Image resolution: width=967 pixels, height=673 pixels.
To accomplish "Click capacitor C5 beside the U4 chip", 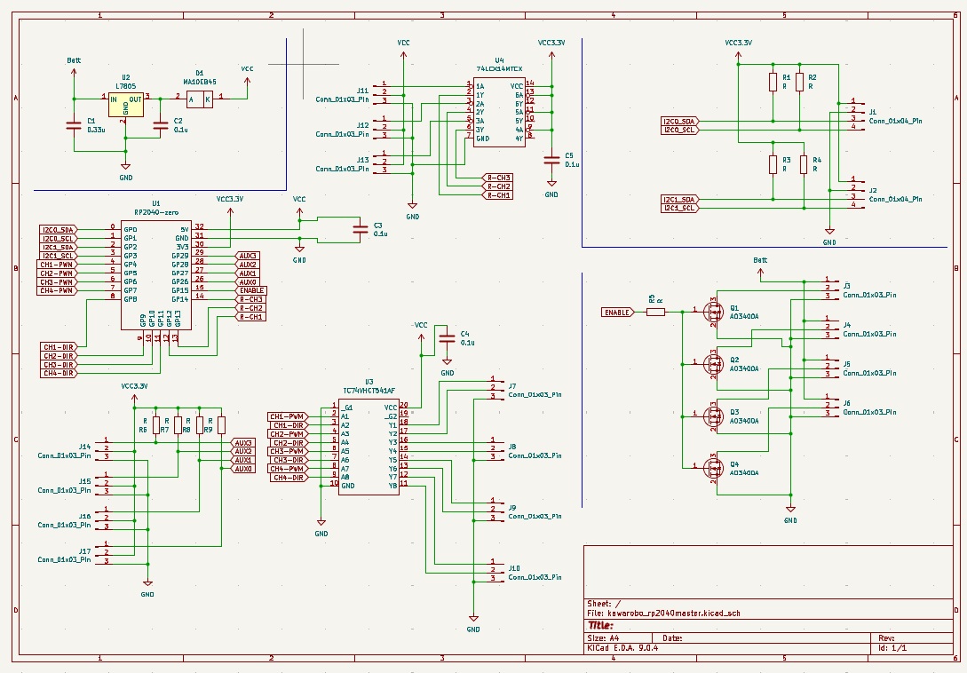I will [551, 158].
